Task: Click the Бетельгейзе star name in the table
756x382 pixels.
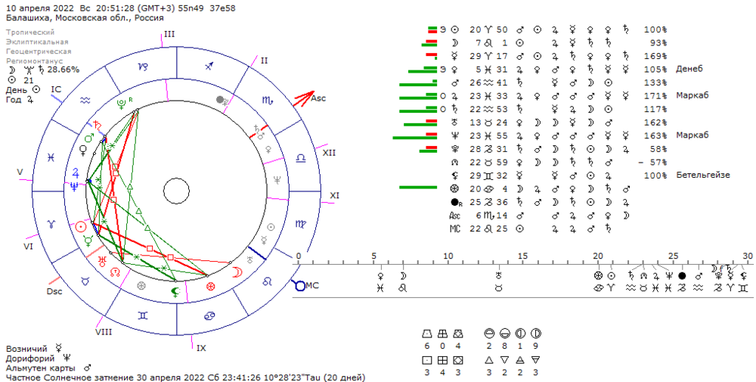Action: [x=703, y=175]
